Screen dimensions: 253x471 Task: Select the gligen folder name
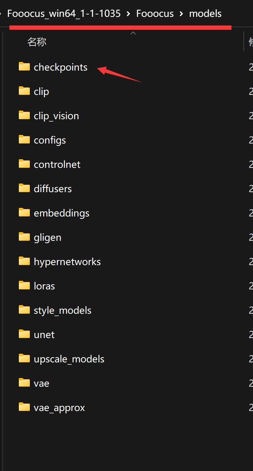(x=47, y=237)
